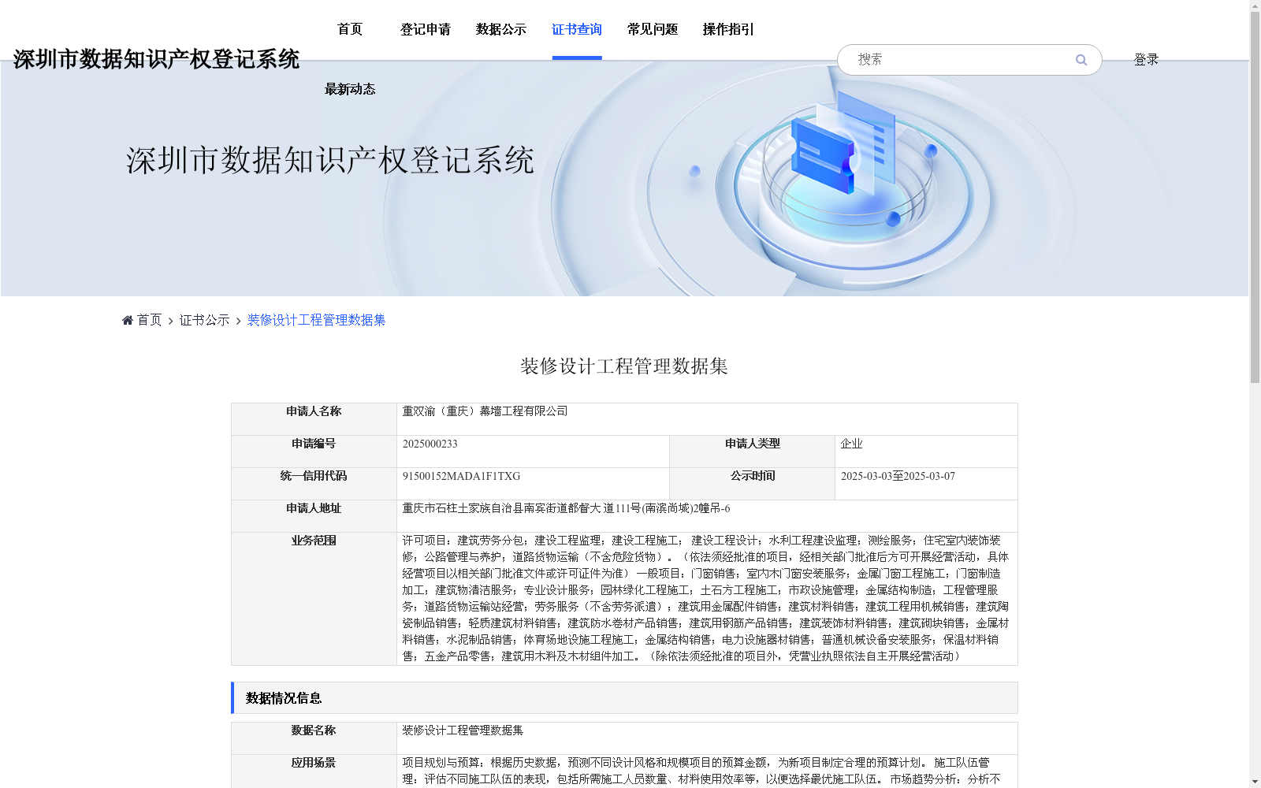Click the scrollbar down arrow
Screen dimensions: 1261x788
(1255, 782)
